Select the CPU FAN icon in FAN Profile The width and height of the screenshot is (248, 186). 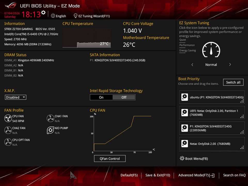(8, 118)
